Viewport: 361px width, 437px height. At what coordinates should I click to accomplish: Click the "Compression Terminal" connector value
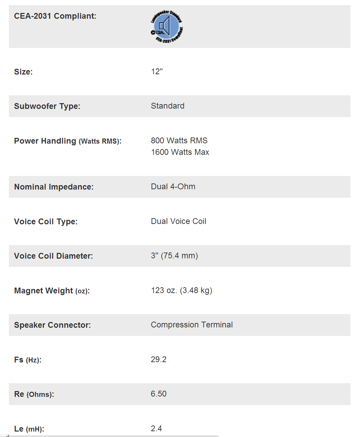click(192, 325)
